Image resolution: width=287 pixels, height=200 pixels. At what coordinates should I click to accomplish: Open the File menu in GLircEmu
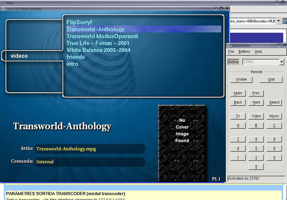(x=231, y=52)
